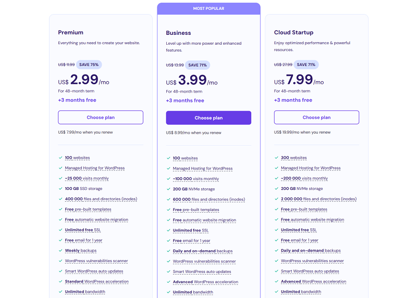The height and width of the screenshot is (298, 417).
Task: Click 'US$ 19.99/mo when you renew'
Action: click(302, 132)
